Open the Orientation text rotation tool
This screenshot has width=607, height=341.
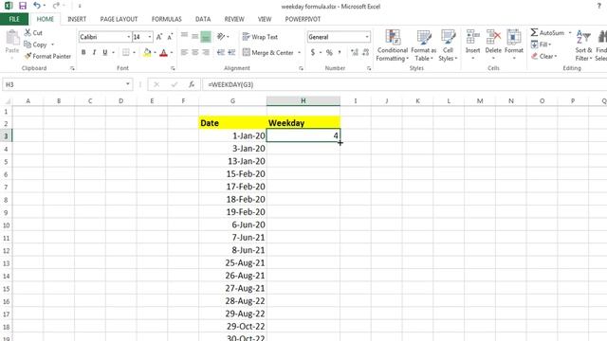coord(221,36)
